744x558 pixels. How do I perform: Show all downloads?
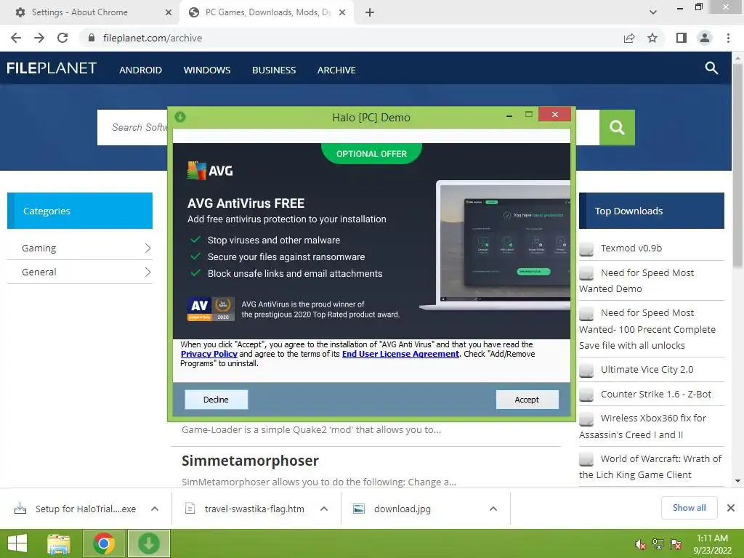tap(689, 508)
